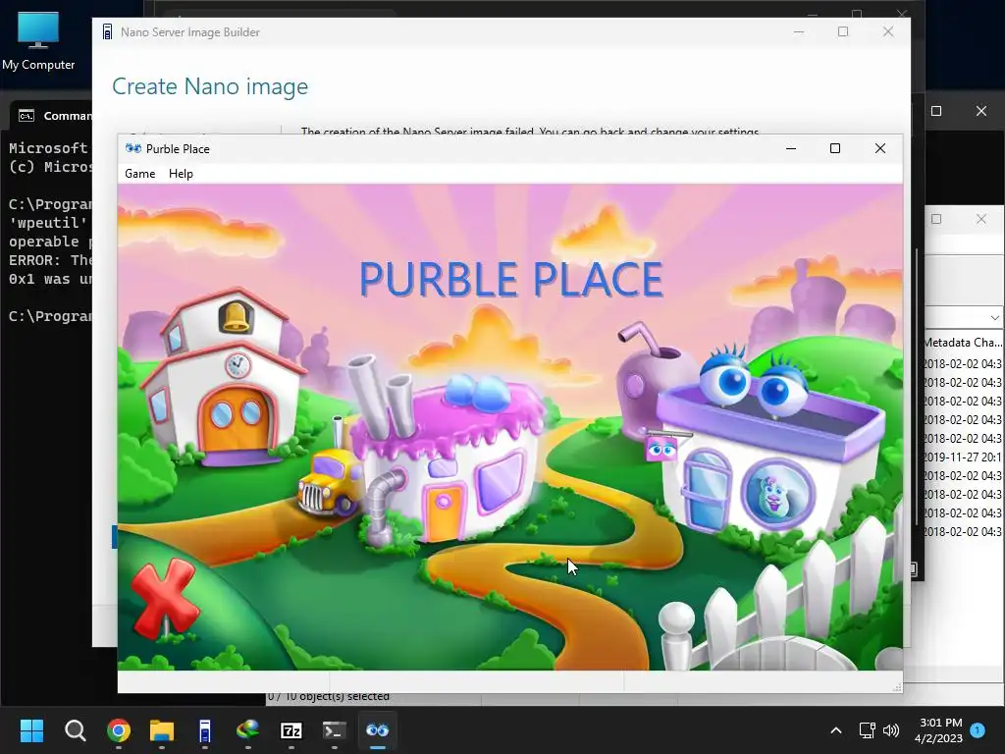Open taskbar Search
The height and width of the screenshot is (754, 1005).
[75, 730]
